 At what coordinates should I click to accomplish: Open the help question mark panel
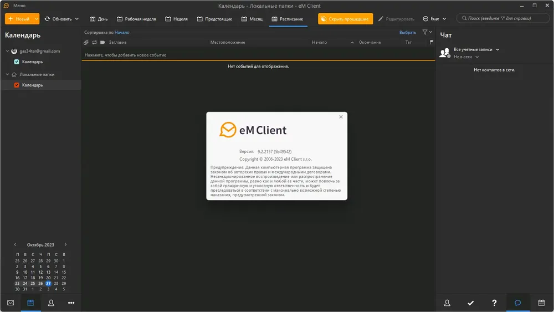tap(494, 303)
